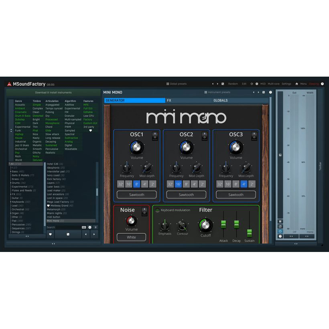Go to previous global preset arrow
This screenshot has height=329, width=329.
pos(213,84)
